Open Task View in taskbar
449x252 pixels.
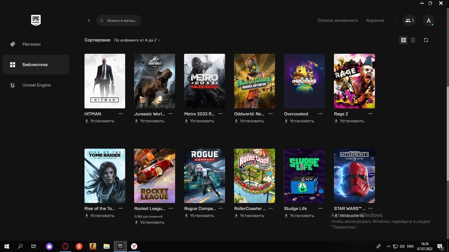point(34,246)
